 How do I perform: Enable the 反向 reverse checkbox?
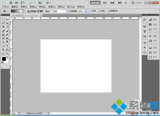pyautogui.click(x=91, y=11)
